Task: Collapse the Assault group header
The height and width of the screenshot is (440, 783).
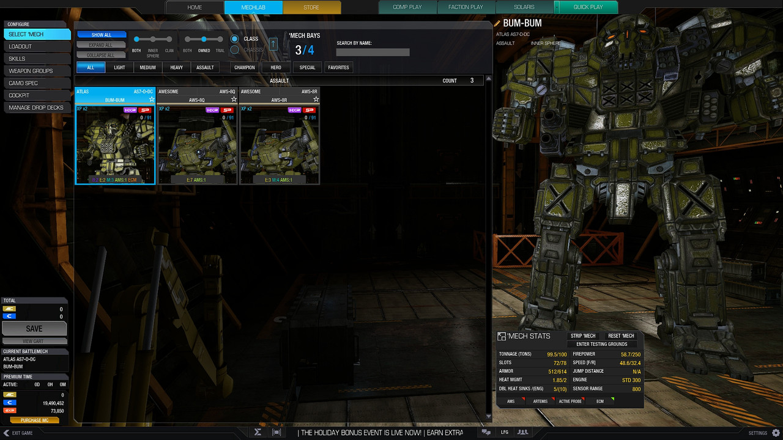Action: click(279, 81)
